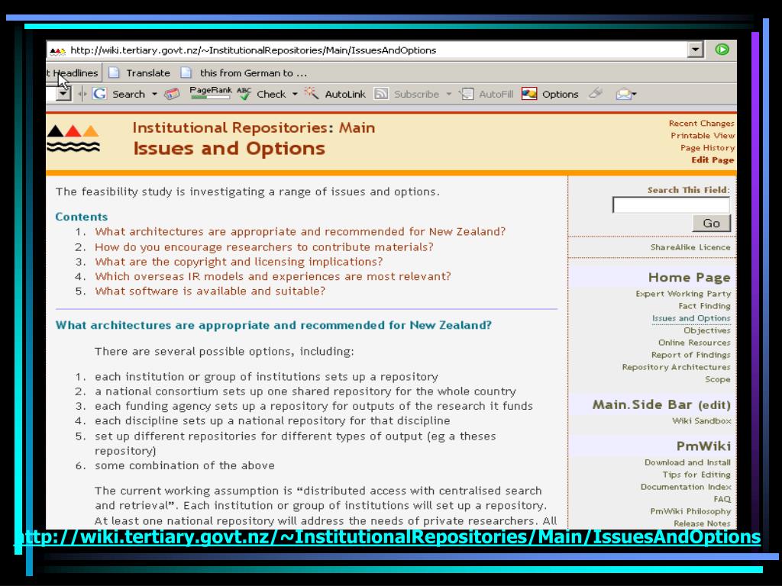The width and height of the screenshot is (782, 586).
Task: Open PmWiki Philosophy link
Action: click(690, 511)
